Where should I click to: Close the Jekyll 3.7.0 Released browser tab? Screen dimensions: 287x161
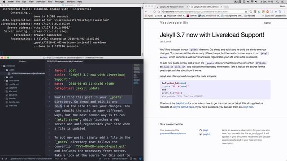[187, 7]
